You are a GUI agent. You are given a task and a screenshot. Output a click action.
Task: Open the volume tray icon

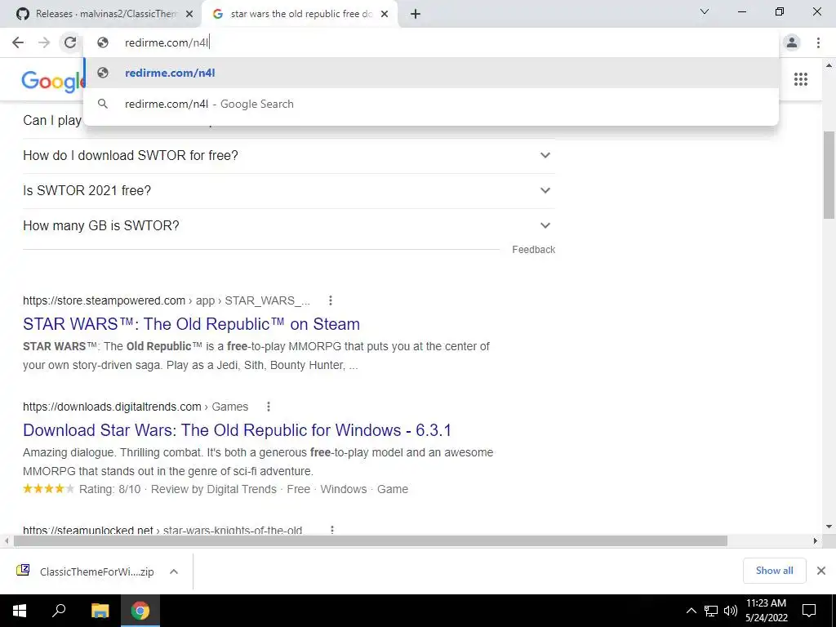(x=731, y=611)
